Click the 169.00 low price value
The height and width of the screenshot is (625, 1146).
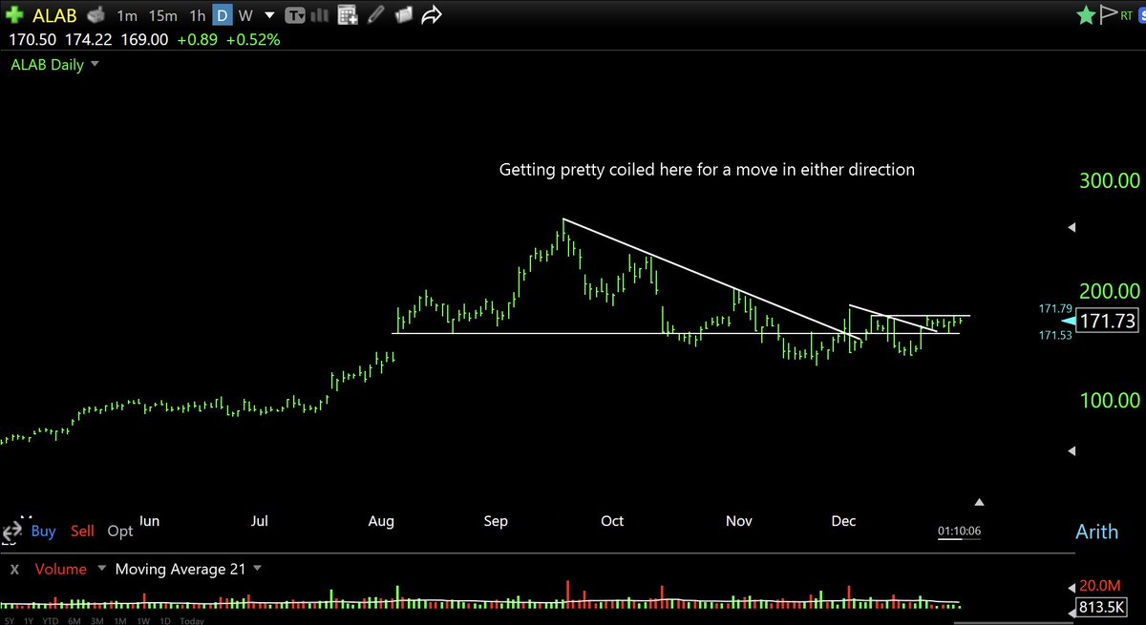click(x=146, y=40)
